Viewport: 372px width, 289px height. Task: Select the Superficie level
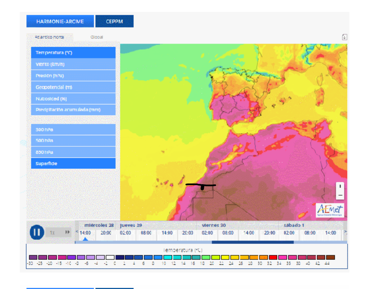tap(73, 164)
